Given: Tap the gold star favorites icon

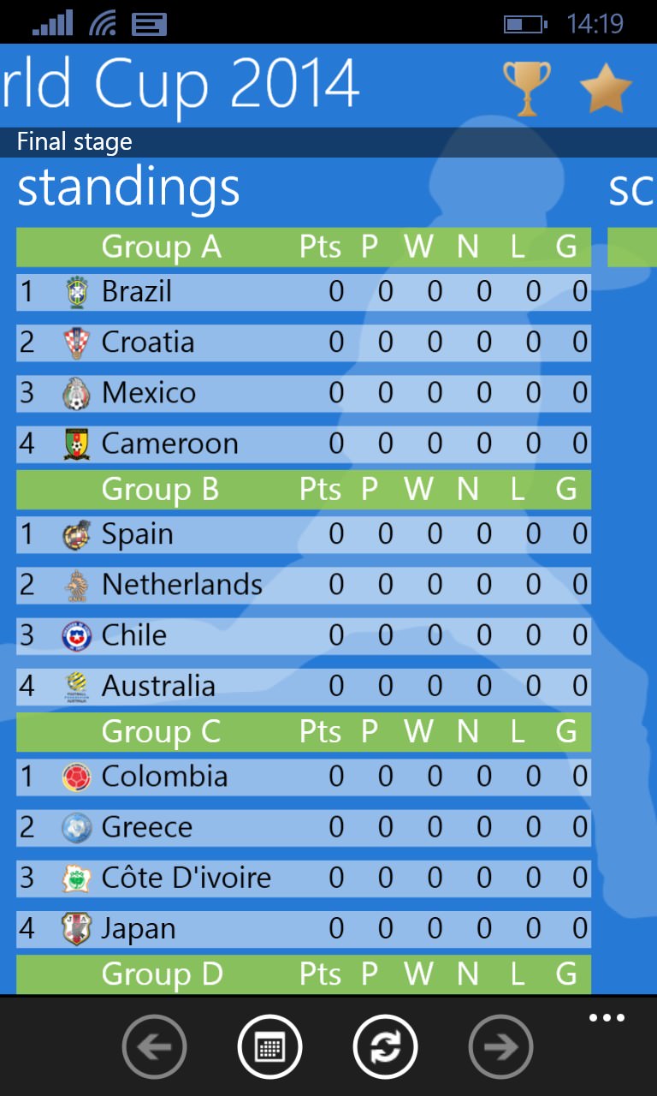Looking at the screenshot, I should (x=606, y=88).
